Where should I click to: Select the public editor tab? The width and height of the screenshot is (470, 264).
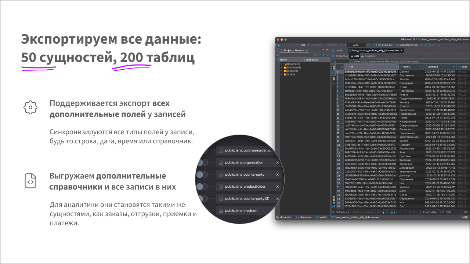pos(339,51)
